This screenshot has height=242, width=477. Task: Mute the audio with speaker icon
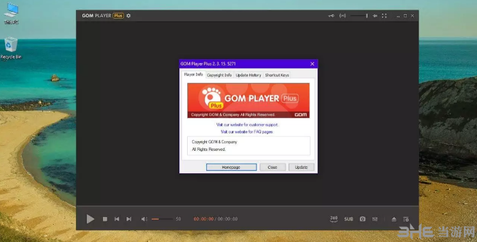[144, 219]
